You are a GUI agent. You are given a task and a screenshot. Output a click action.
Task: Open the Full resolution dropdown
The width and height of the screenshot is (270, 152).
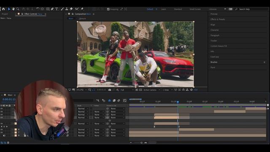click(127, 90)
